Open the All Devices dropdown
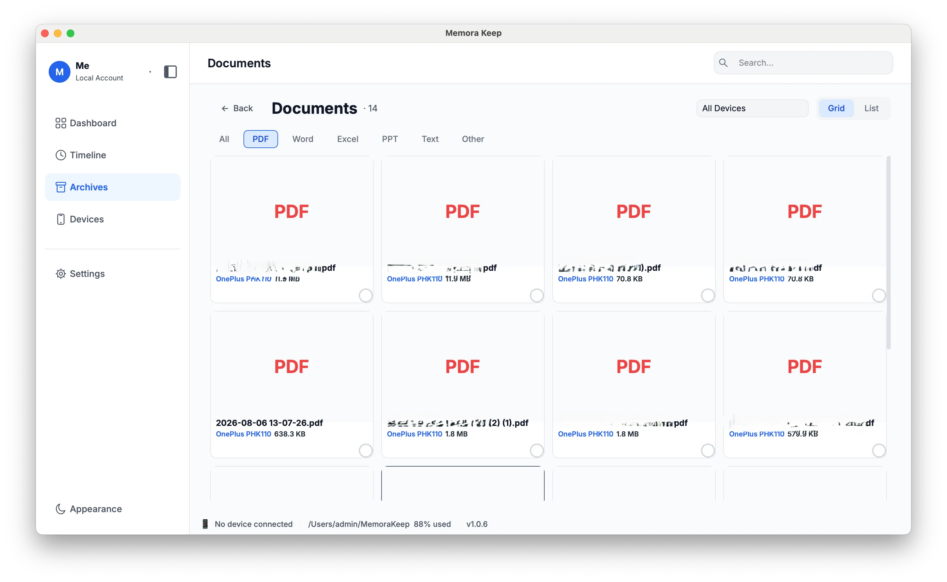The height and width of the screenshot is (582, 947). tap(752, 108)
